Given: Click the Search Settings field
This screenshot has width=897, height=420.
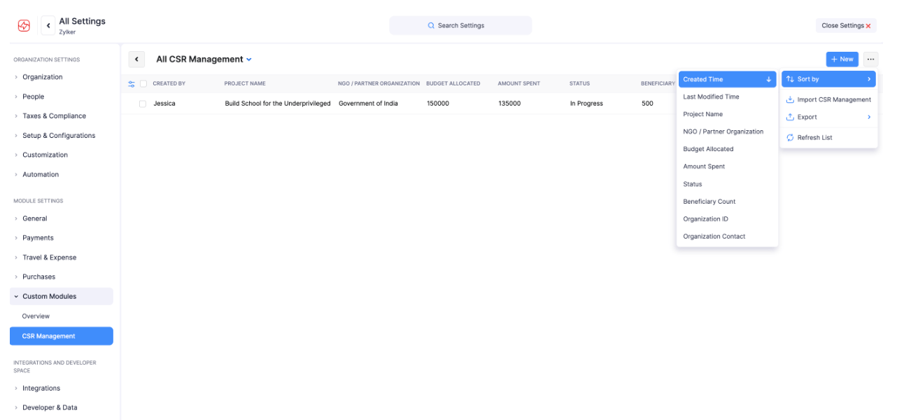Looking at the screenshot, I should [x=460, y=26].
